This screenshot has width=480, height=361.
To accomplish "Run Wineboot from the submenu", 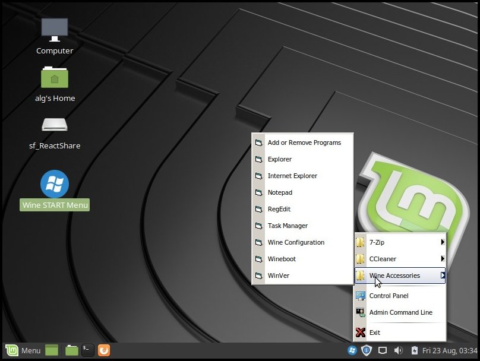I will (302, 259).
